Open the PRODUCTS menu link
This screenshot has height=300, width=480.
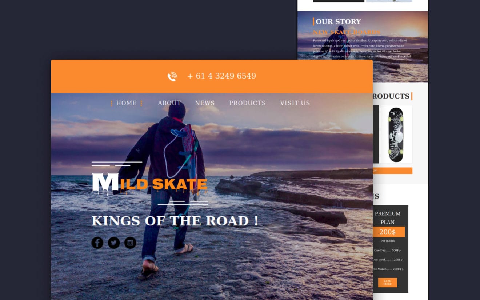[247, 103]
